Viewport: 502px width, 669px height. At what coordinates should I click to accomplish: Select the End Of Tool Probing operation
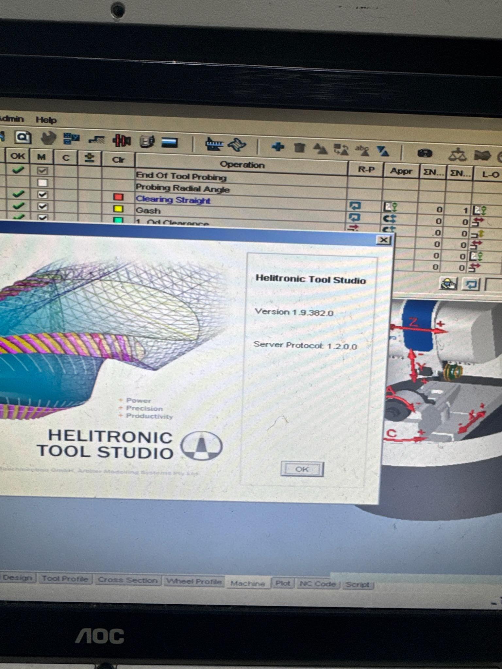point(181,176)
